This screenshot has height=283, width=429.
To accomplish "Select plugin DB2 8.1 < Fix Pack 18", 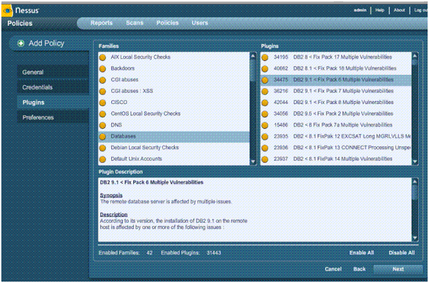I will (336, 69).
